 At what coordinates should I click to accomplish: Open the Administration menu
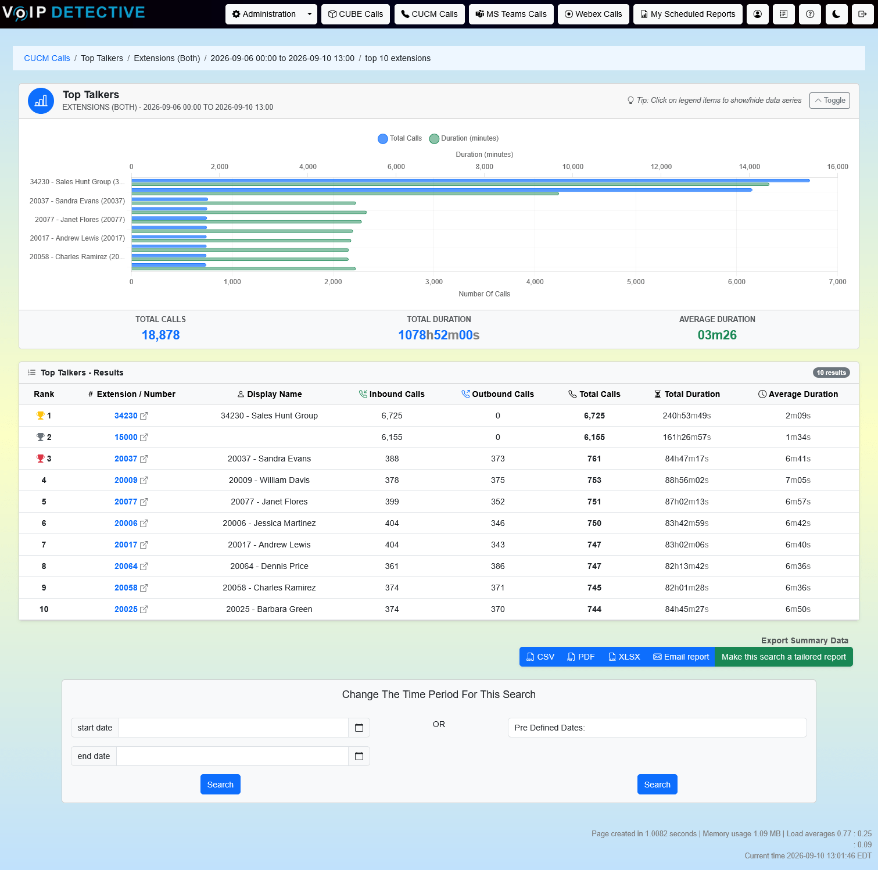click(x=264, y=14)
